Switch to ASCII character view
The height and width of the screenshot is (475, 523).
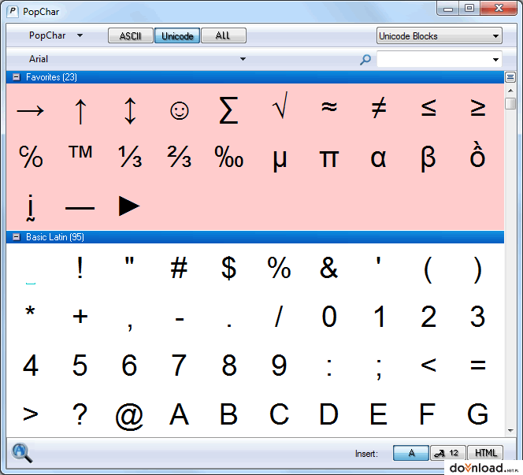(x=131, y=35)
